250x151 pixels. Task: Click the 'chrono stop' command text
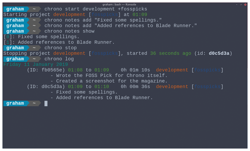[x=60, y=48]
